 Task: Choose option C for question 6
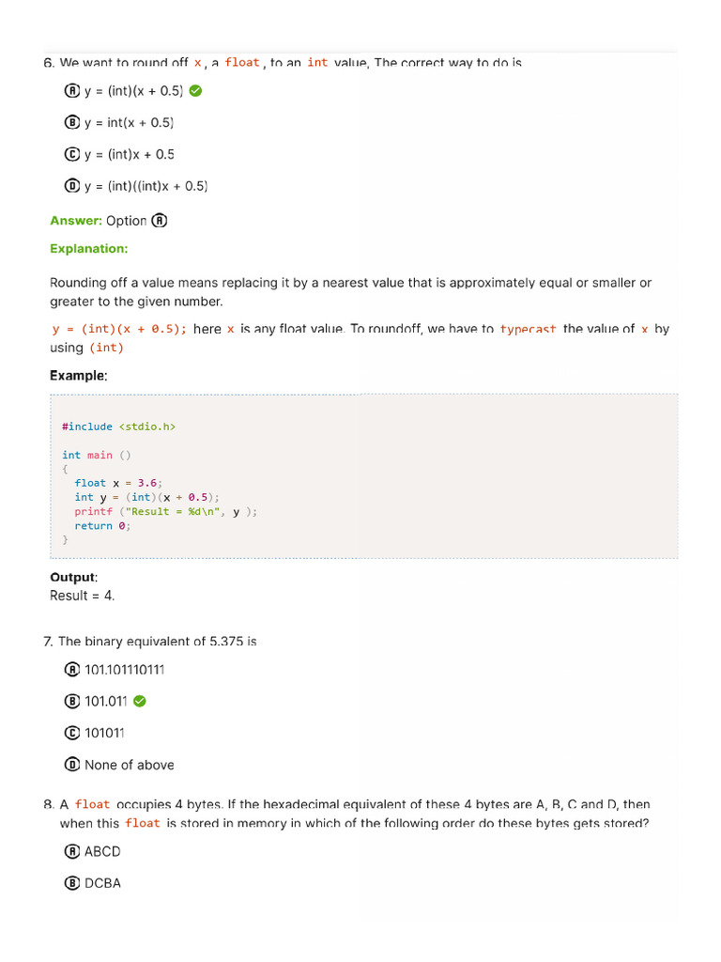72,155
